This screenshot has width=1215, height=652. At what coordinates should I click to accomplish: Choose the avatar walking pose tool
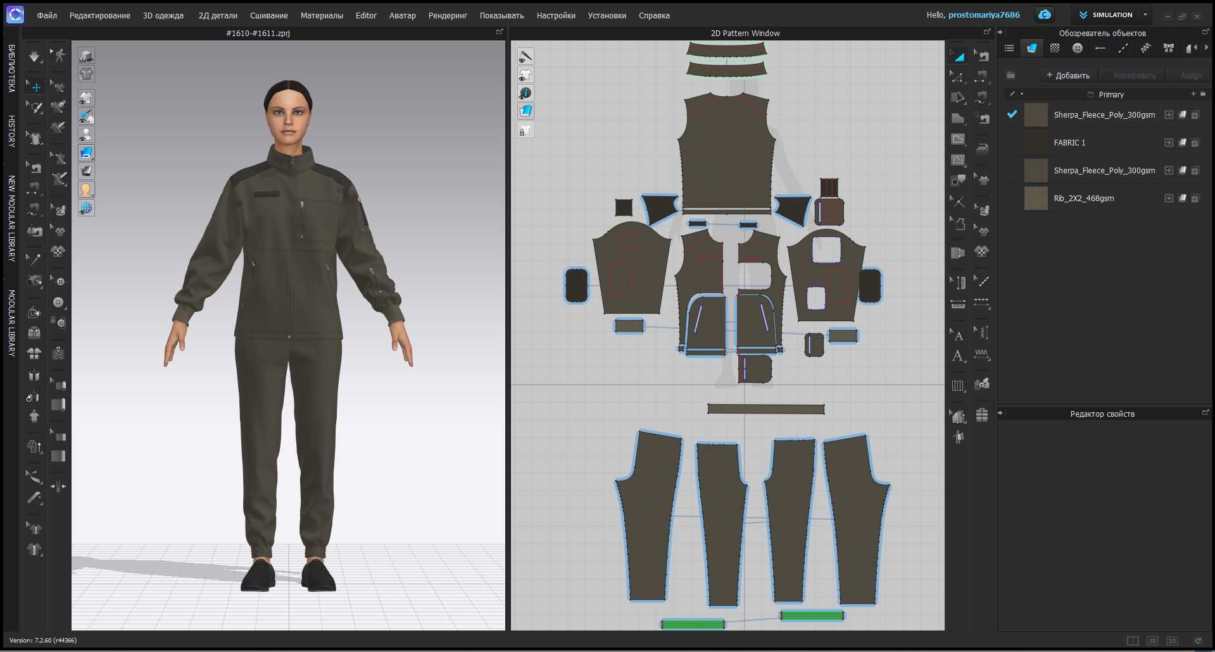click(x=58, y=56)
